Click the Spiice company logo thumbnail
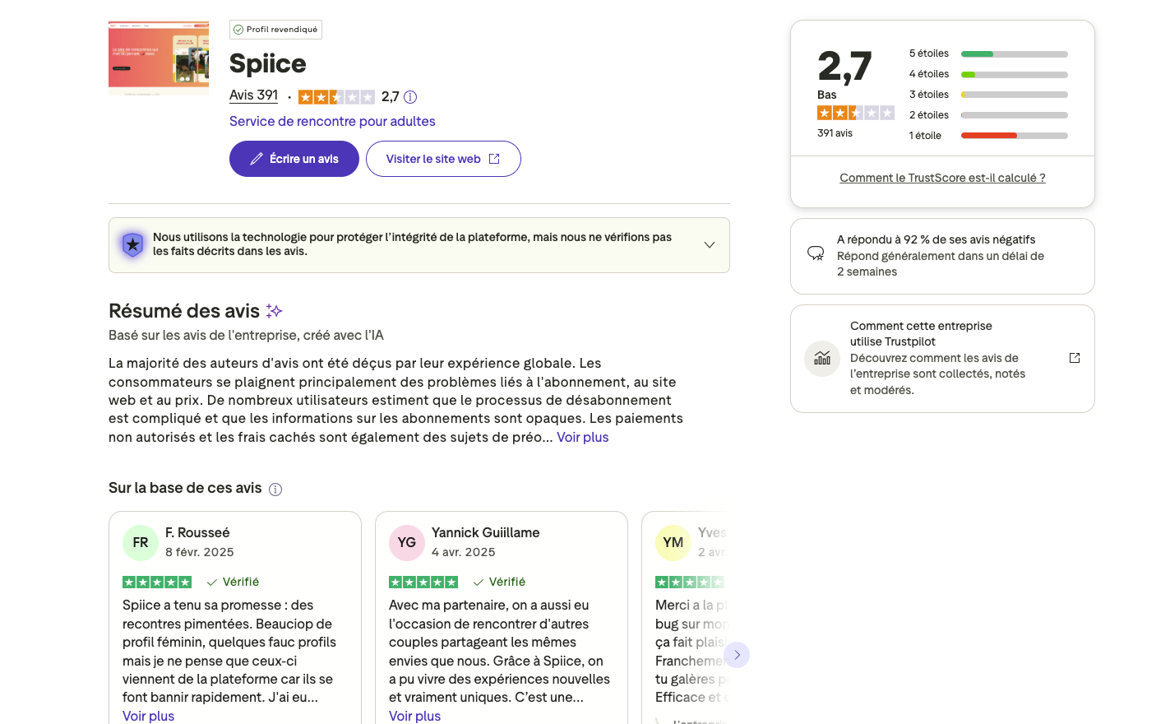 (x=158, y=58)
